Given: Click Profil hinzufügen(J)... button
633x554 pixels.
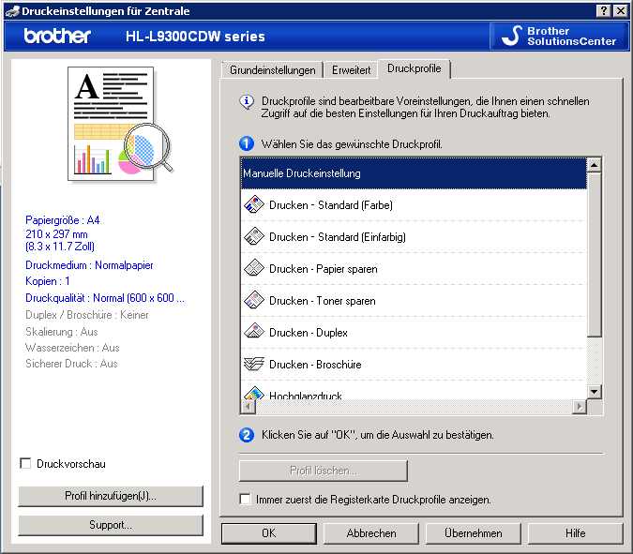Looking at the screenshot, I should click(111, 496).
